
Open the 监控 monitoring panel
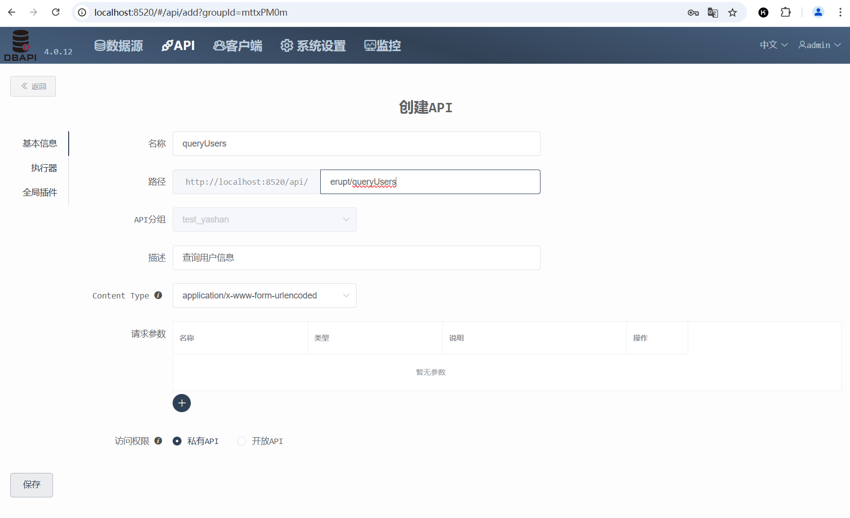pos(382,45)
